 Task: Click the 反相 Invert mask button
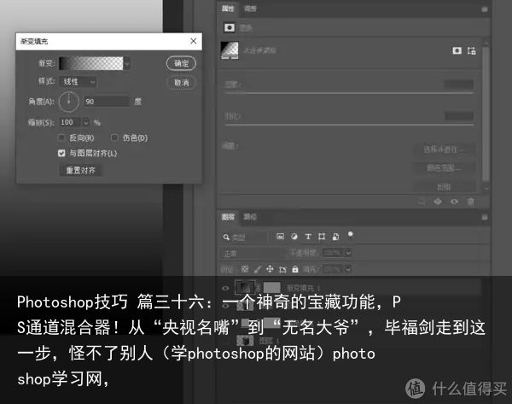[444, 187]
